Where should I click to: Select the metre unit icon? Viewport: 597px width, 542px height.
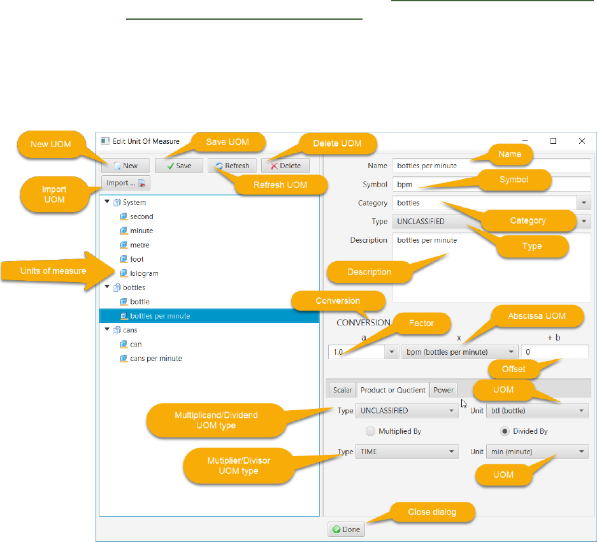124,245
